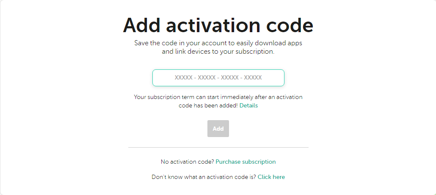Viewport: 436px width, 195px height.
Task: Click the last XXXXX placeholder group
Action: click(x=253, y=78)
